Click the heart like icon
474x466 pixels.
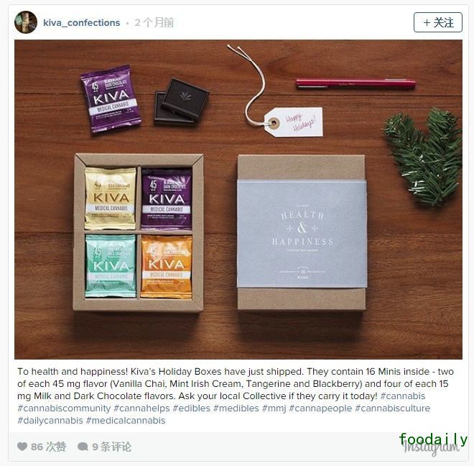click(x=22, y=447)
